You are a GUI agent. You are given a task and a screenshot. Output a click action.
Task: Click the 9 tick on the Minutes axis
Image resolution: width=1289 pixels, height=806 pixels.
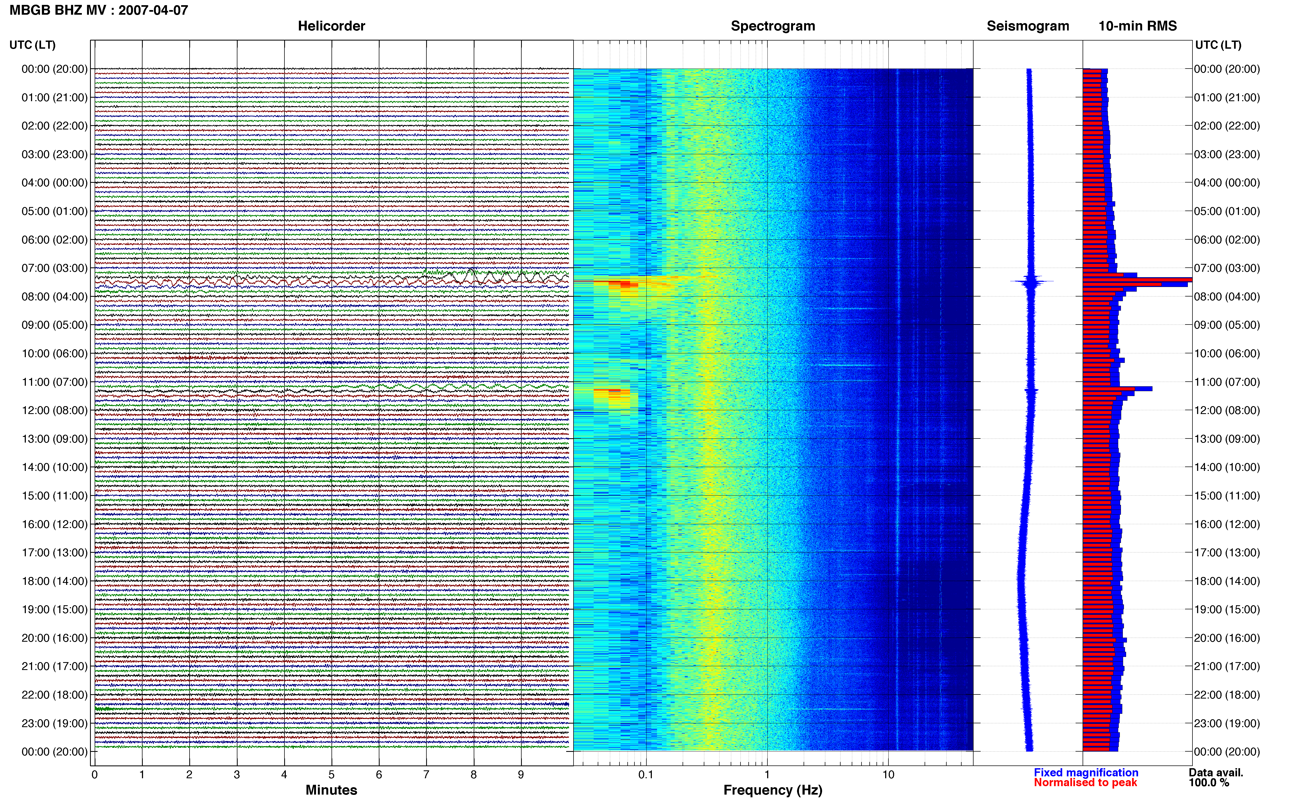coord(521,774)
